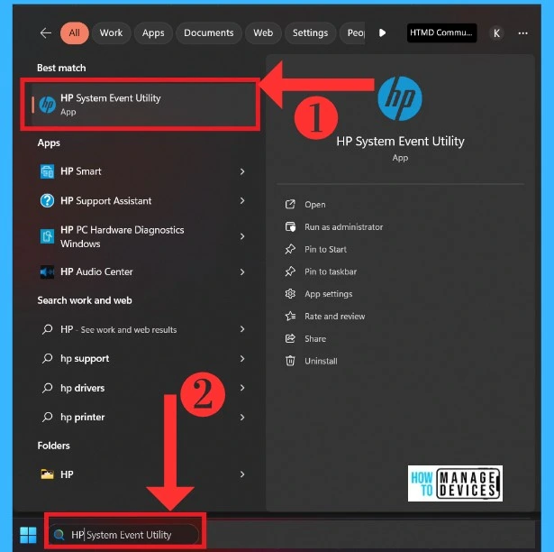Expand the hp printer suggestion chevron
This screenshot has width=554, height=552.
tap(242, 418)
